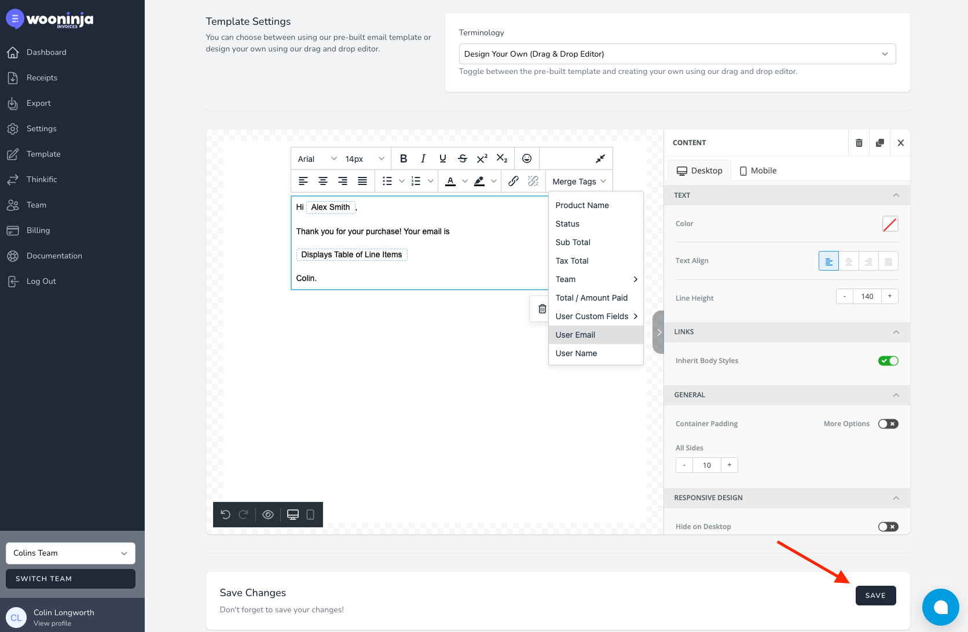This screenshot has height=632, width=968.
Task: Collapse the TEXT section
Action: point(787,195)
